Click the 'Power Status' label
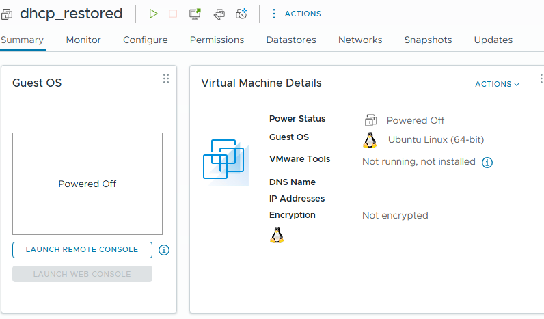The height and width of the screenshot is (319, 544). (297, 119)
